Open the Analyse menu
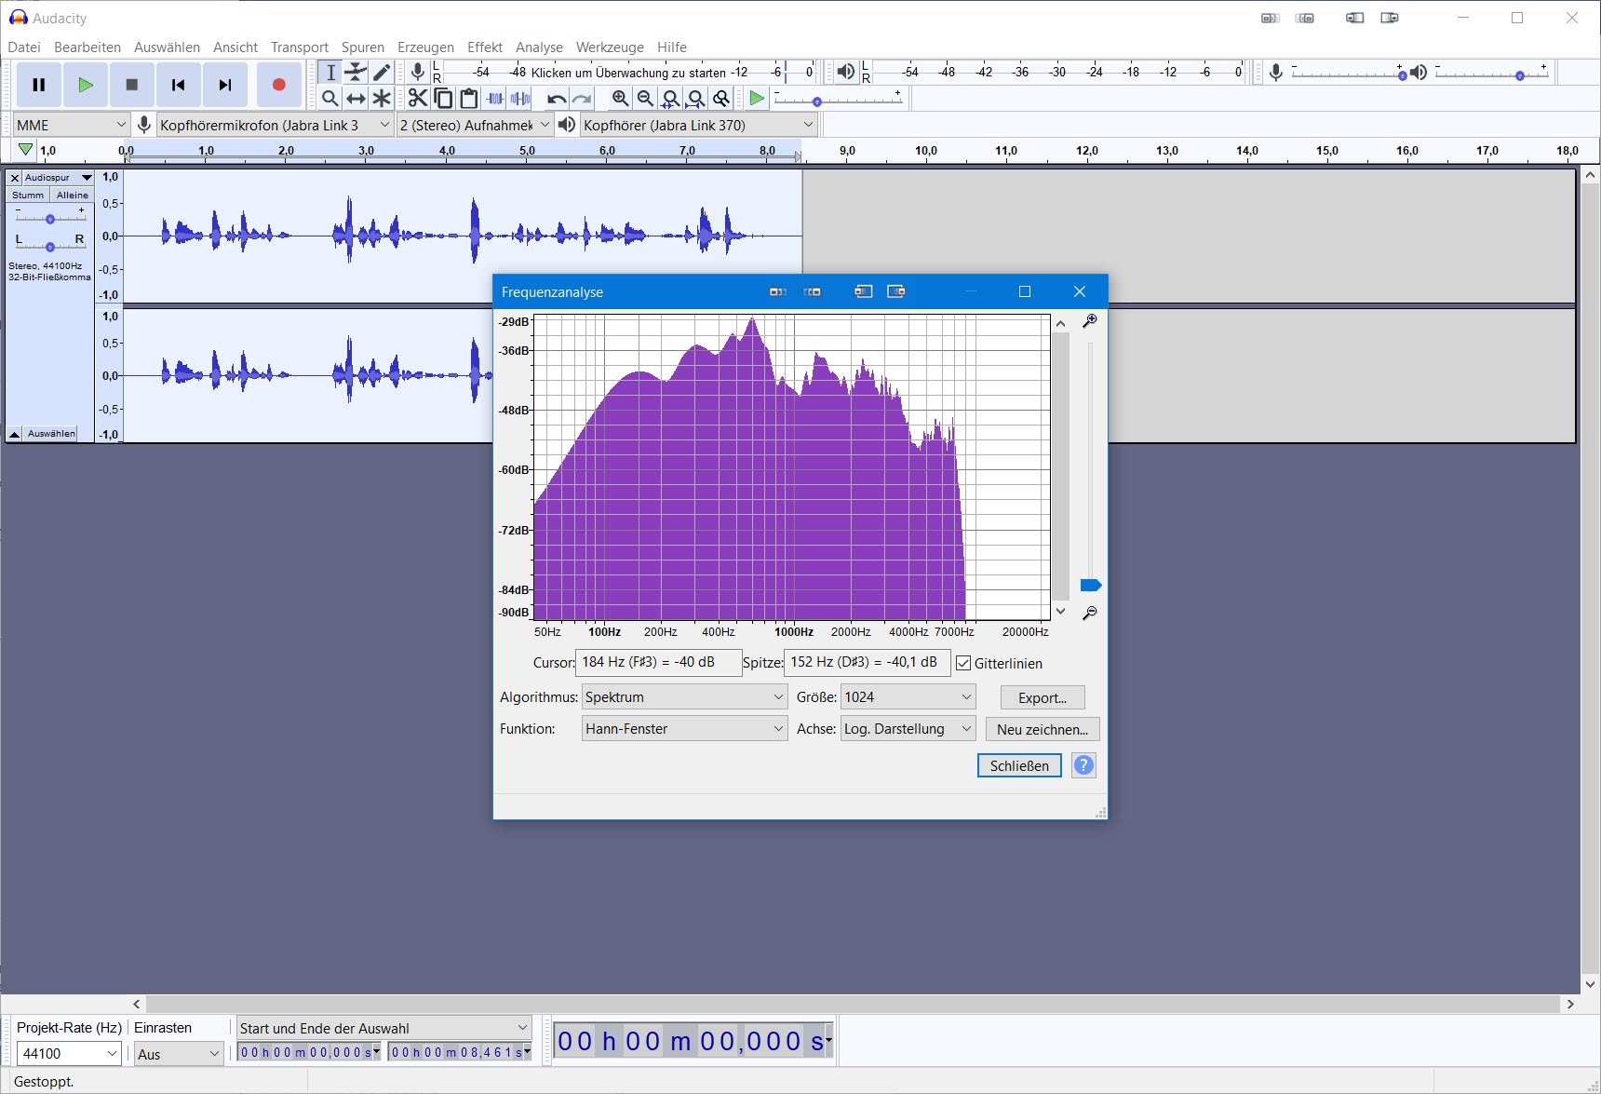Screen dimensions: 1601x1094 539,47
